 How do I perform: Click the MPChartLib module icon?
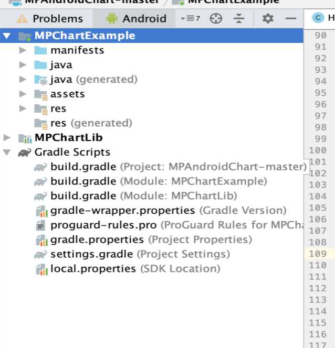point(25,138)
